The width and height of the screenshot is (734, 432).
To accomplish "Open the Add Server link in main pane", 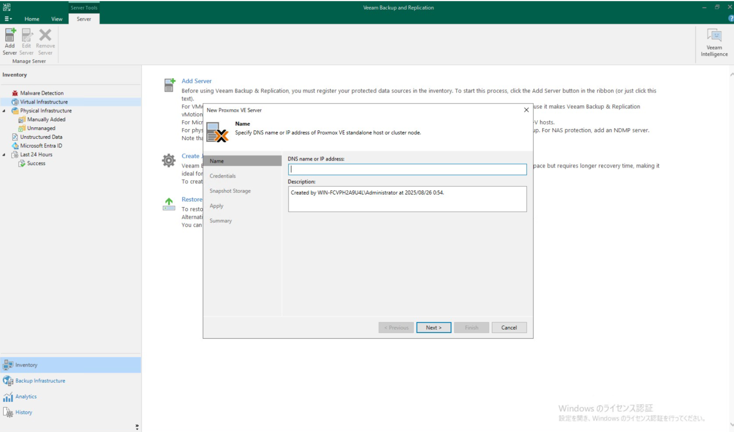I will click(196, 81).
